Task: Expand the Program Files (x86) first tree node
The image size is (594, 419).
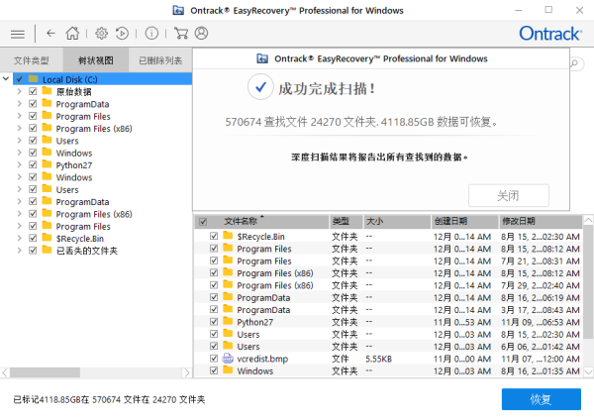Action: pos(19,128)
